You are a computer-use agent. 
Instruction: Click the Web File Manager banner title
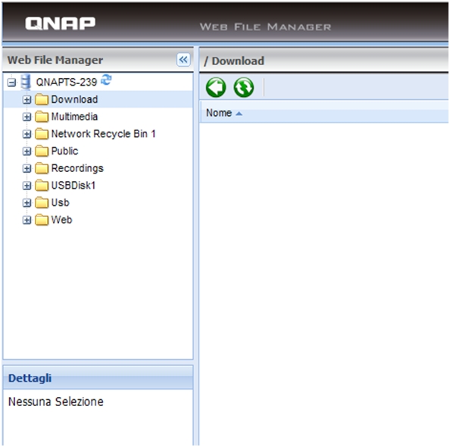[x=265, y=27]
